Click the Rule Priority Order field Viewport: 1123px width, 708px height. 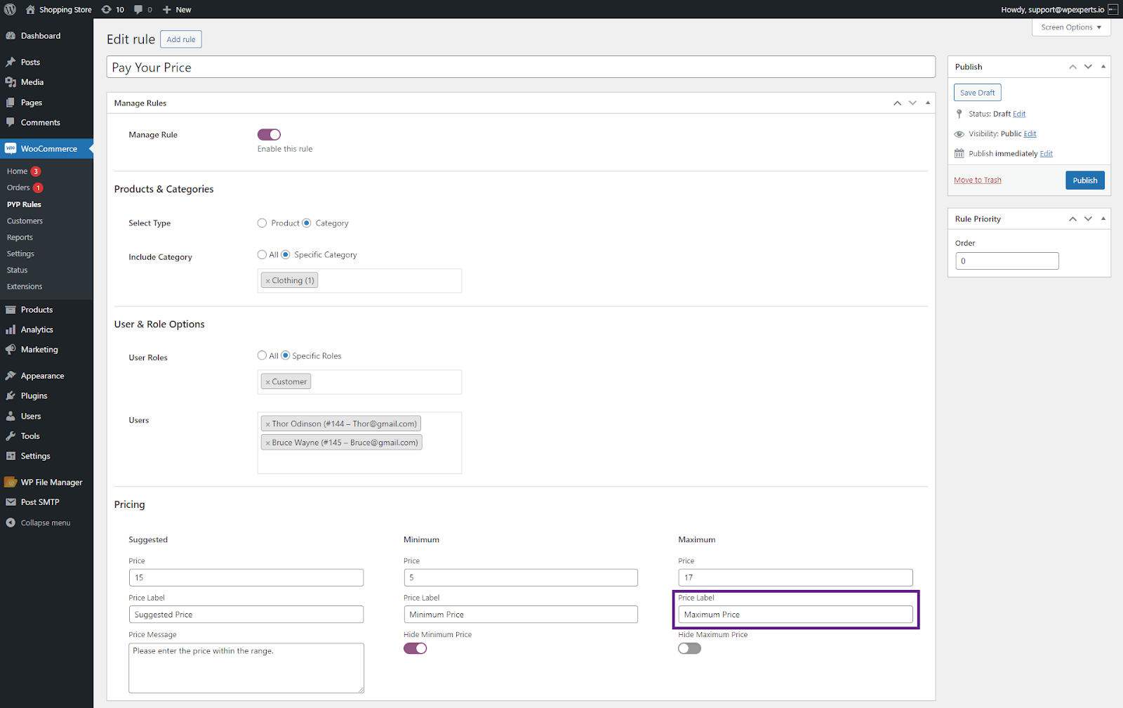(x=1006, y=261)
